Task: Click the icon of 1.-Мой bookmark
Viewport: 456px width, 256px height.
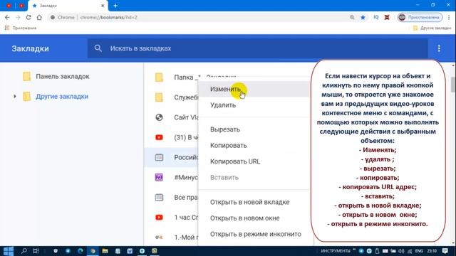Action: 159,237
